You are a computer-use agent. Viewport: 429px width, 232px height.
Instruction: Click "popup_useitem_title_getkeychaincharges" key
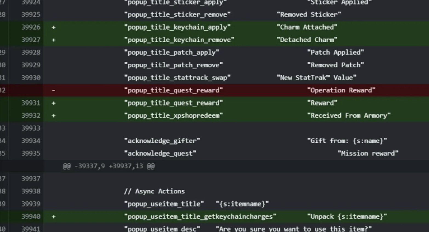point(200,216)
